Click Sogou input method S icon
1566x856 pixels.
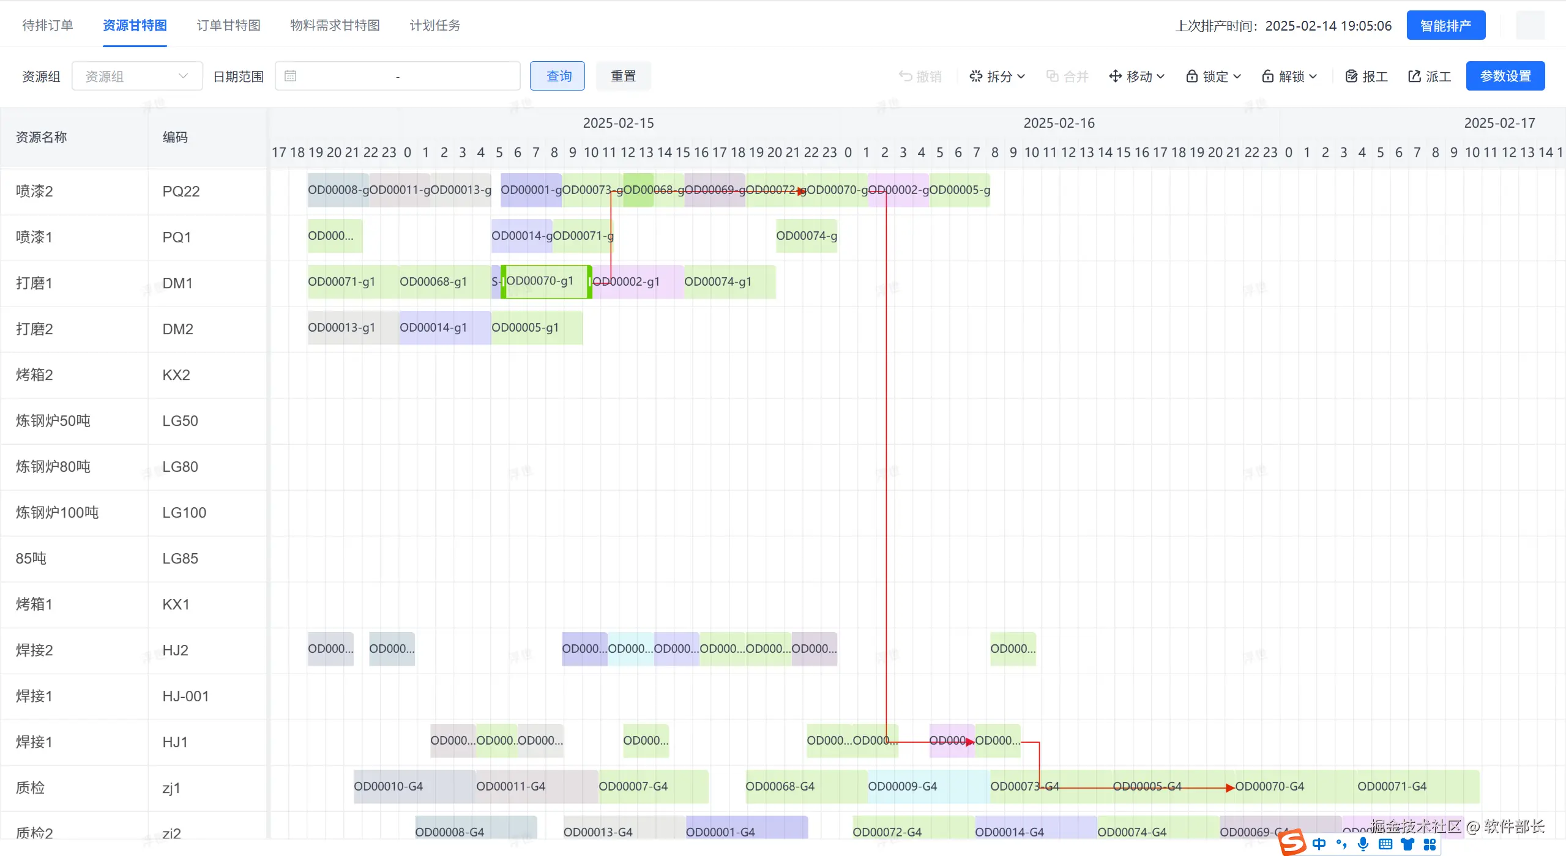(x=1292, y=843)
